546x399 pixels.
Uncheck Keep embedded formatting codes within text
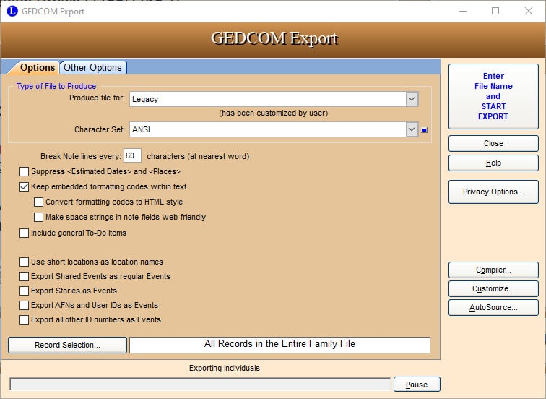(x=25, y=186)
